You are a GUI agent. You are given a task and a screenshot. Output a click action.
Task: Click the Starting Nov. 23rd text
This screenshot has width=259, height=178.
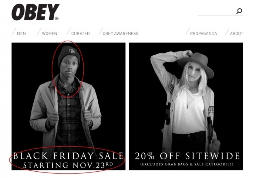(68, 165)
